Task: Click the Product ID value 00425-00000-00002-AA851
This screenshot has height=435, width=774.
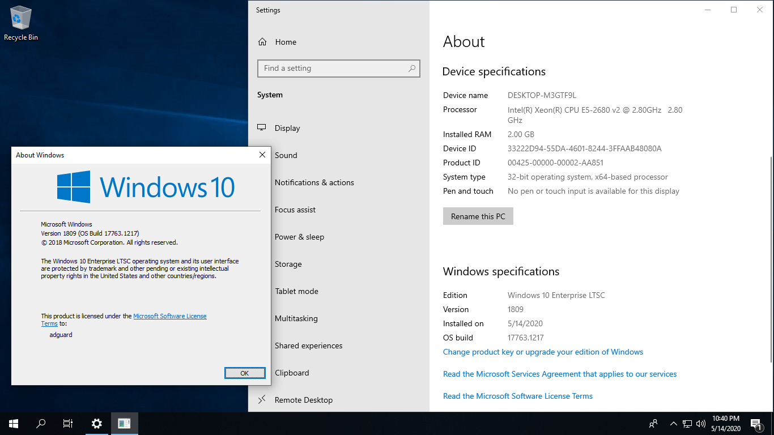Action: point(555,163)
